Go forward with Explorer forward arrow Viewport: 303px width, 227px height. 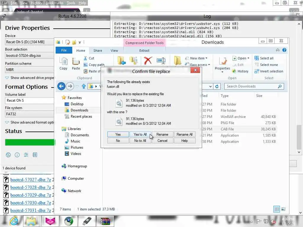[70, 86]
